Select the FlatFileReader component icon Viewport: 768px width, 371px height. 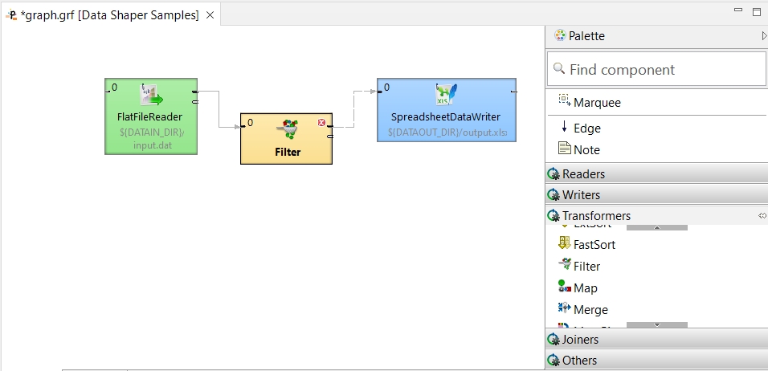151,95
